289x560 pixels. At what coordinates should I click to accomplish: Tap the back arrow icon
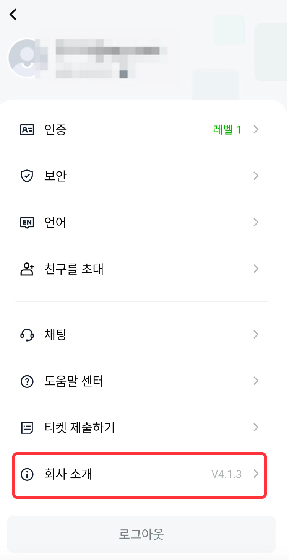[13, 15]
